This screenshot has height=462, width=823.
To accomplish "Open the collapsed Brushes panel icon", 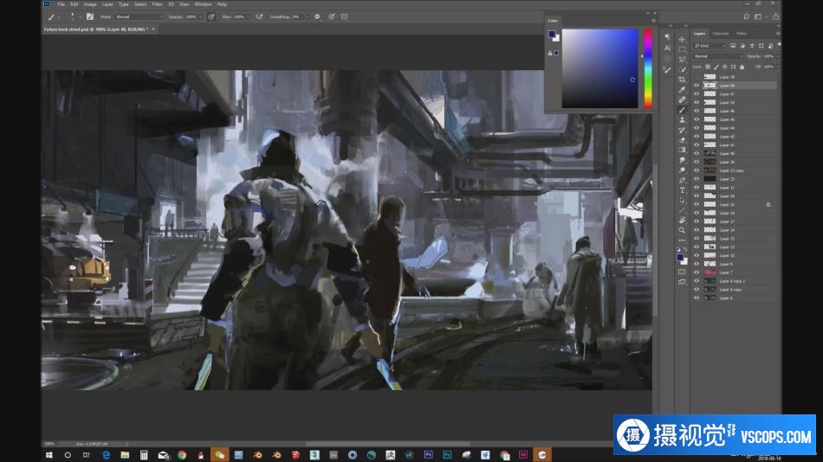I will pos(667,70).
